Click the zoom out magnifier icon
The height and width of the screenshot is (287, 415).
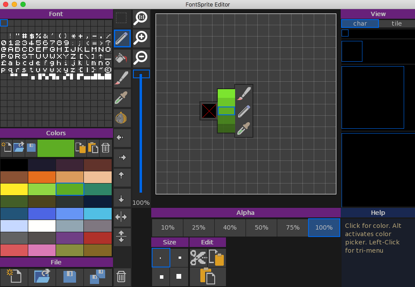pos(141,58)
